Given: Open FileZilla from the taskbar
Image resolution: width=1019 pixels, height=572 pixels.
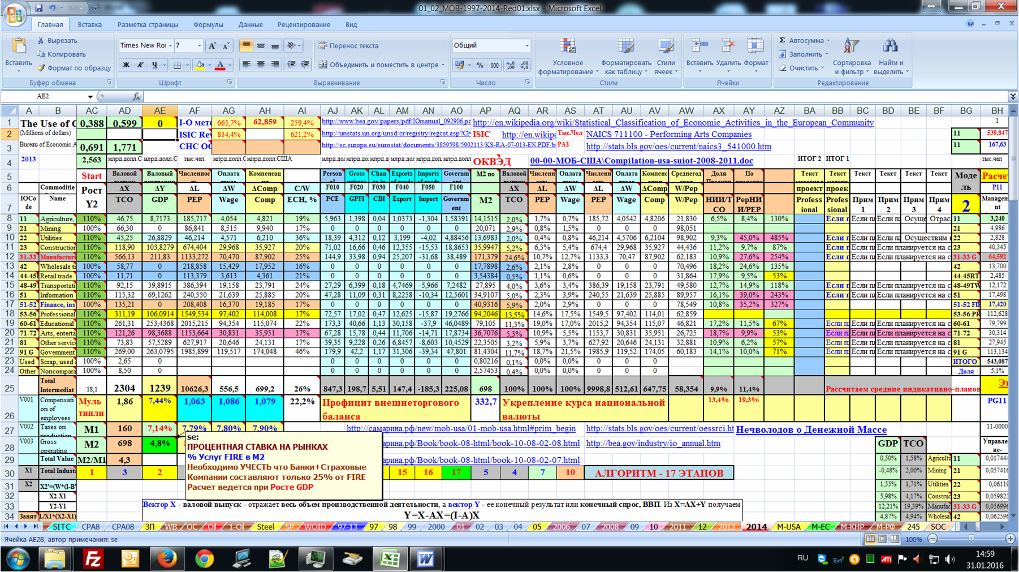Looking at the screenshot, I should click(x=92, y=559).
